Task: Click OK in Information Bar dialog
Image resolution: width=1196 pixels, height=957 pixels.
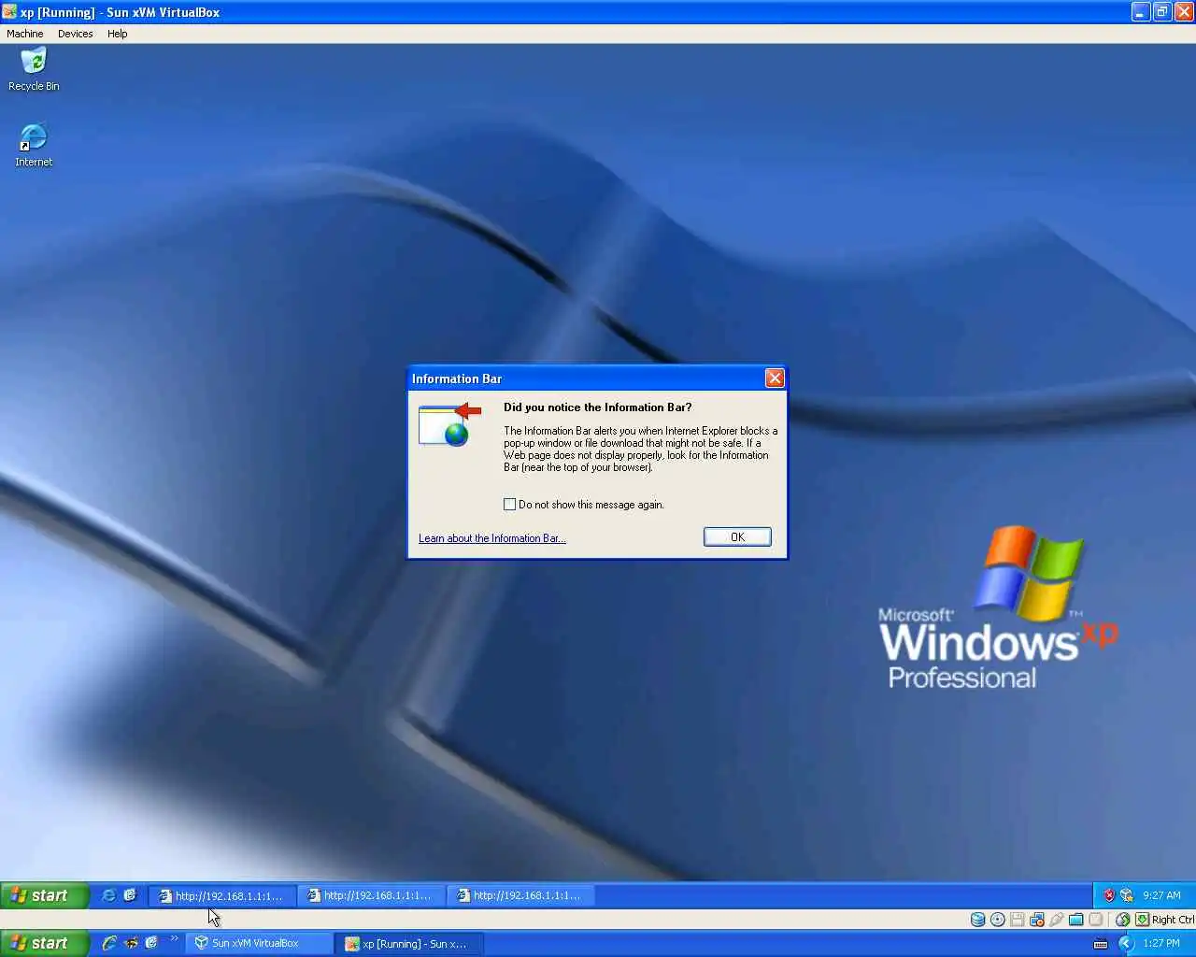Action: click(x=737, y=537)
